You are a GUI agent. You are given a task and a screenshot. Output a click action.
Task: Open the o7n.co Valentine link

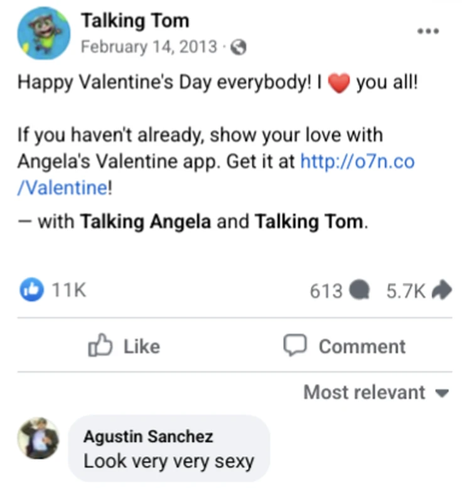click(x=357, y=161)
